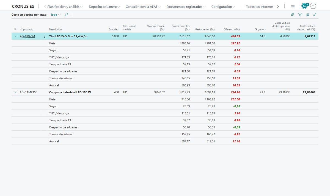
Task: Click the 1.383,16 planned freight cost
Action: (x=184, y=43)
